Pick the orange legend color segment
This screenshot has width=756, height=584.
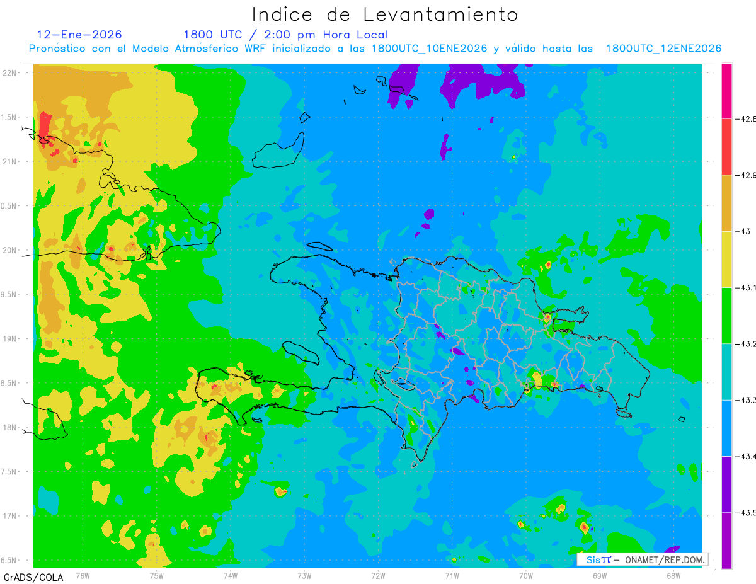[726, 203]
